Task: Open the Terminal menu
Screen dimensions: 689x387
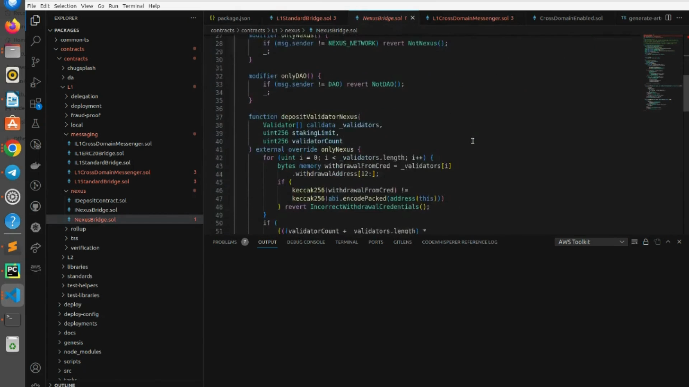Action: click(133, 6)
